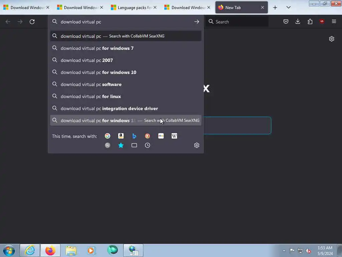Switch to the Language packs tab
Screen dimensions: 342x257
[x=133, y=8]
